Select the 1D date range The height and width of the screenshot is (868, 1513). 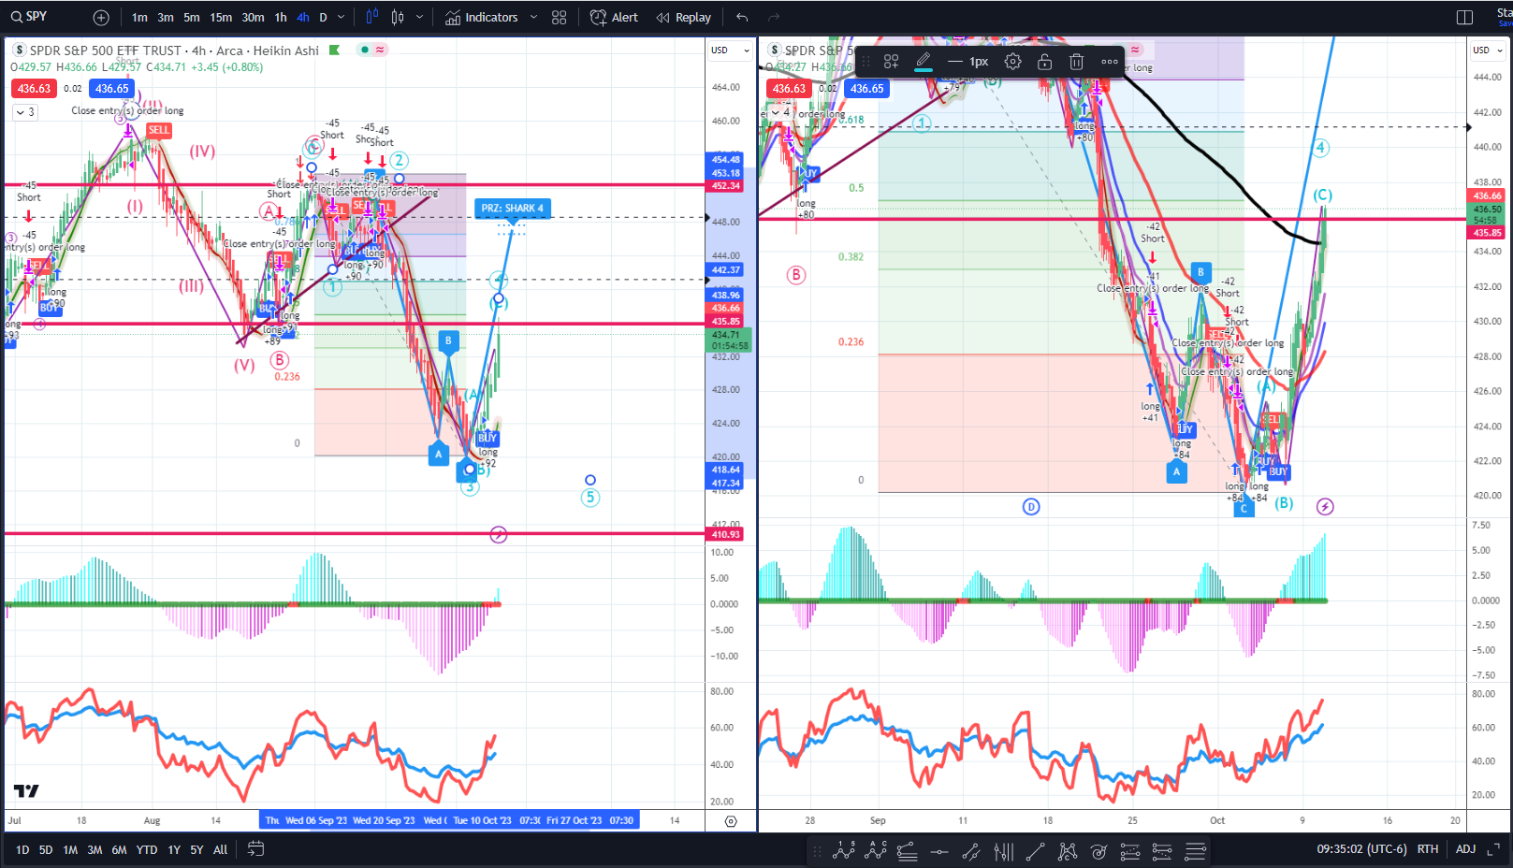(x=22, y=850)
